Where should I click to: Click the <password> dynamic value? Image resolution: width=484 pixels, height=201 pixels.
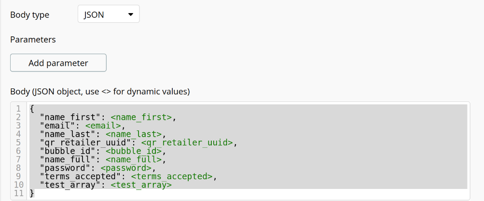[126, 168]
